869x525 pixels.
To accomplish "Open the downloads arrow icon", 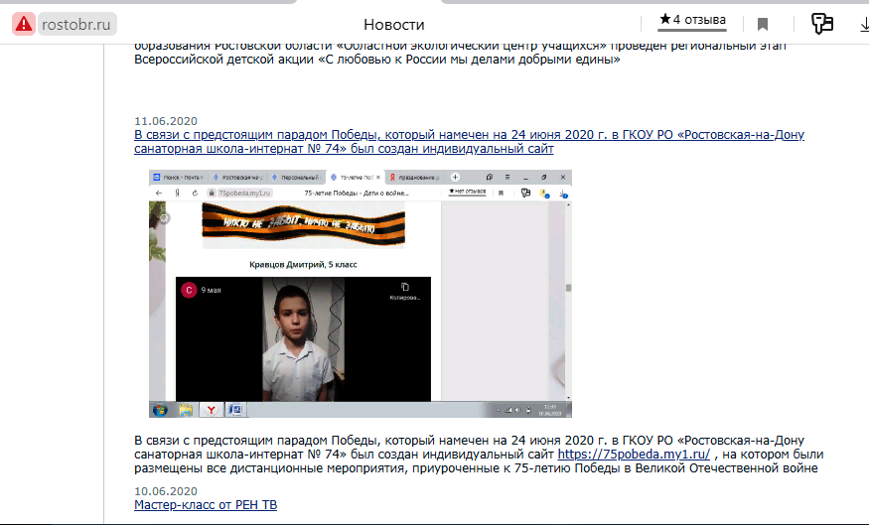I will coord(862,24).
